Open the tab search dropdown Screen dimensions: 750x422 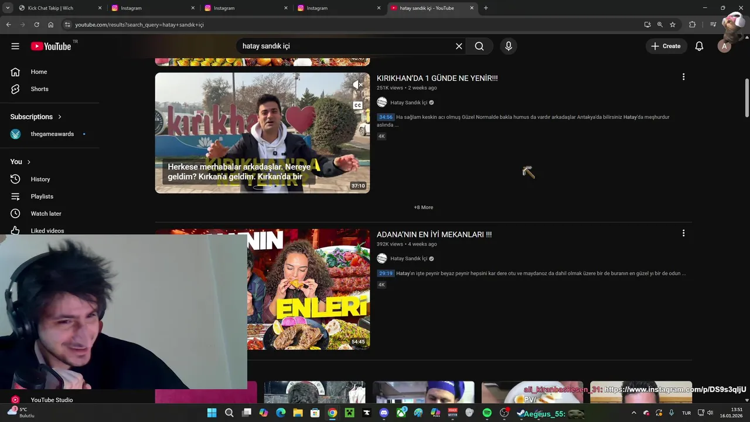pyautogui.click(x=8, y=8)
